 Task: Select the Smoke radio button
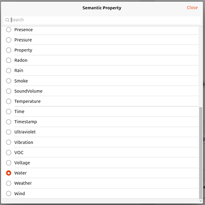tap(9, 81)
